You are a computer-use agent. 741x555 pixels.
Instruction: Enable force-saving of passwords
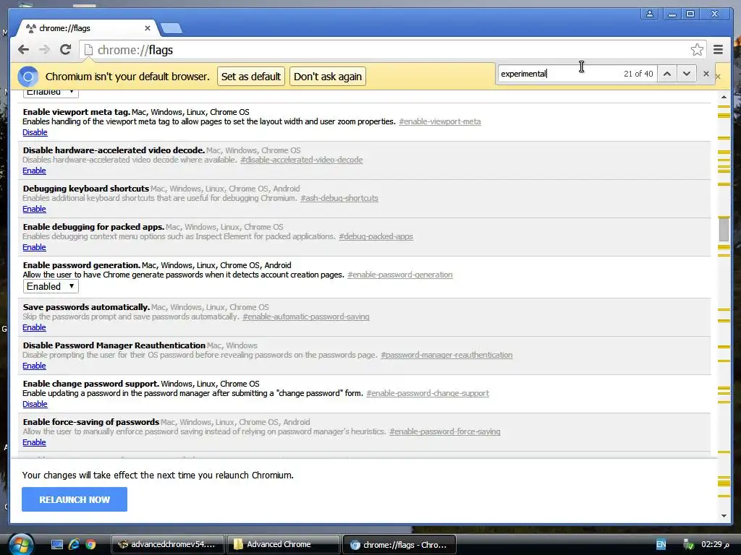tap(34, 442)
